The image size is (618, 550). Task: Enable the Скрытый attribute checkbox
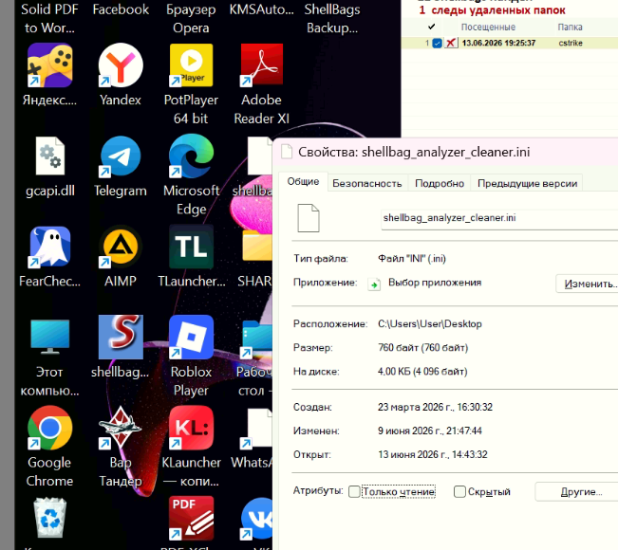[x=459, y=492]
